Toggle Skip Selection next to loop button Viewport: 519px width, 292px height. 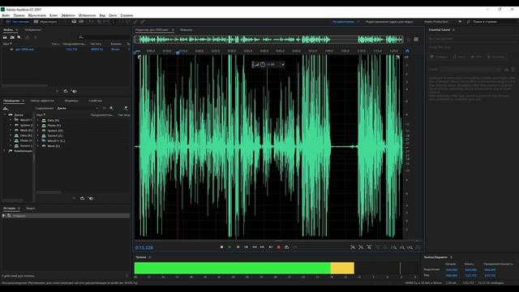click(x=294, y=247)
